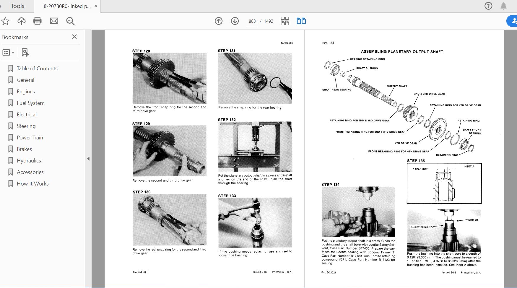Close the Bookmarks panel
517x288 pixels.
click(x=74, y=37)
